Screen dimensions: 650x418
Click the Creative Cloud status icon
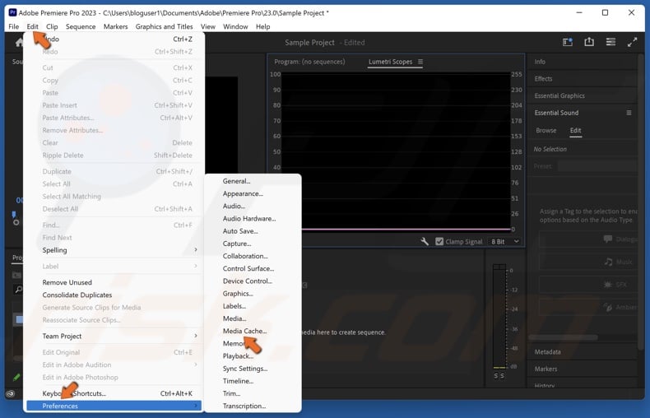point(11,393)
